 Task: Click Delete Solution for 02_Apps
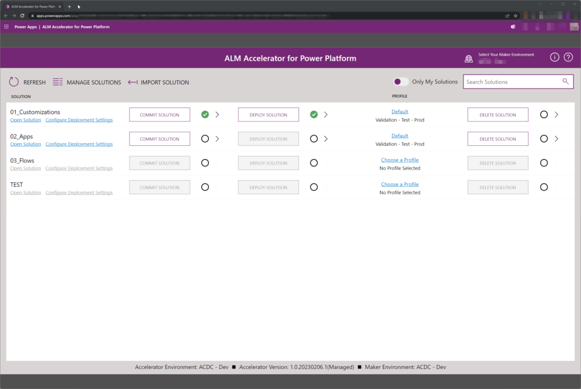498,139
